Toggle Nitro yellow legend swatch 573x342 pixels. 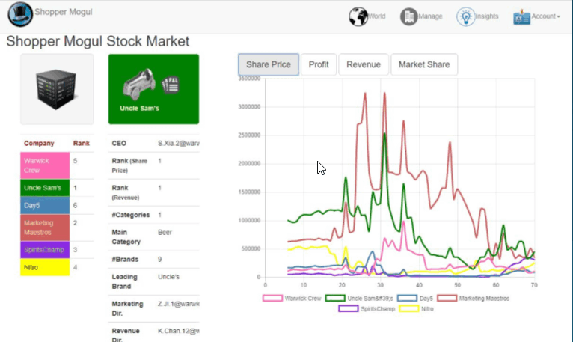409,309
